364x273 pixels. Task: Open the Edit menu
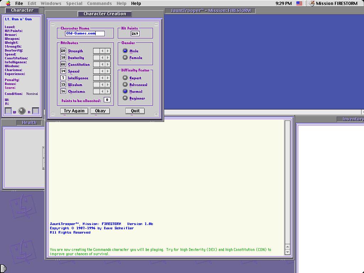32,3
